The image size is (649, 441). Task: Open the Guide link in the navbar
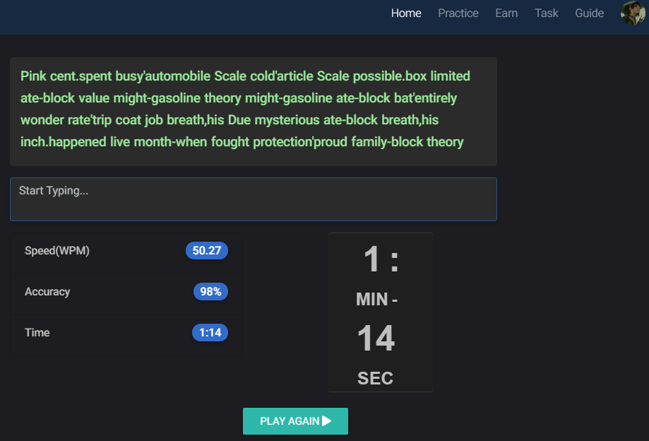coord(589,13)
